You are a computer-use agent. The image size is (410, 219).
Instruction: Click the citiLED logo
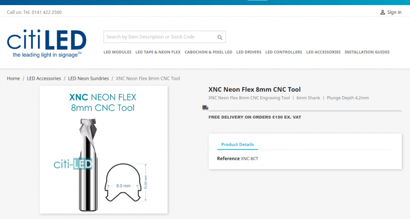(x=47, y=43)
